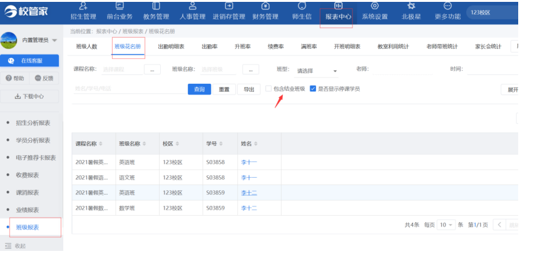Open 人事管理 module in top navigation
This screenshot has height=254, width=557.
point(193,12)
